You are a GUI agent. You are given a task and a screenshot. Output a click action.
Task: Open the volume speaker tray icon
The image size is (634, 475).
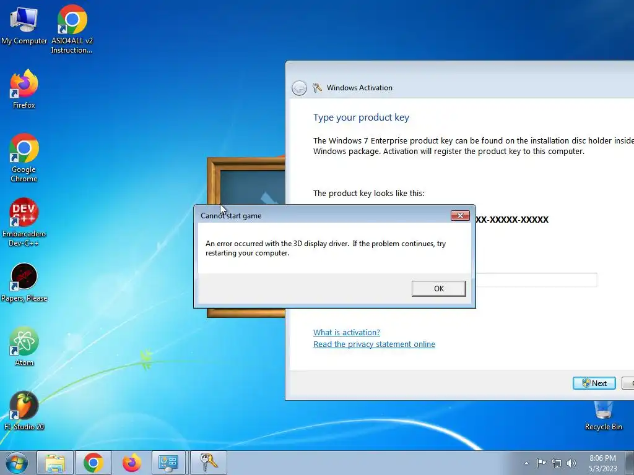point(571,463)
